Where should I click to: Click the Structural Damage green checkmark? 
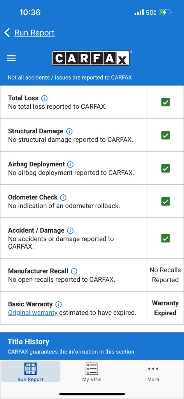pos(165,135)
